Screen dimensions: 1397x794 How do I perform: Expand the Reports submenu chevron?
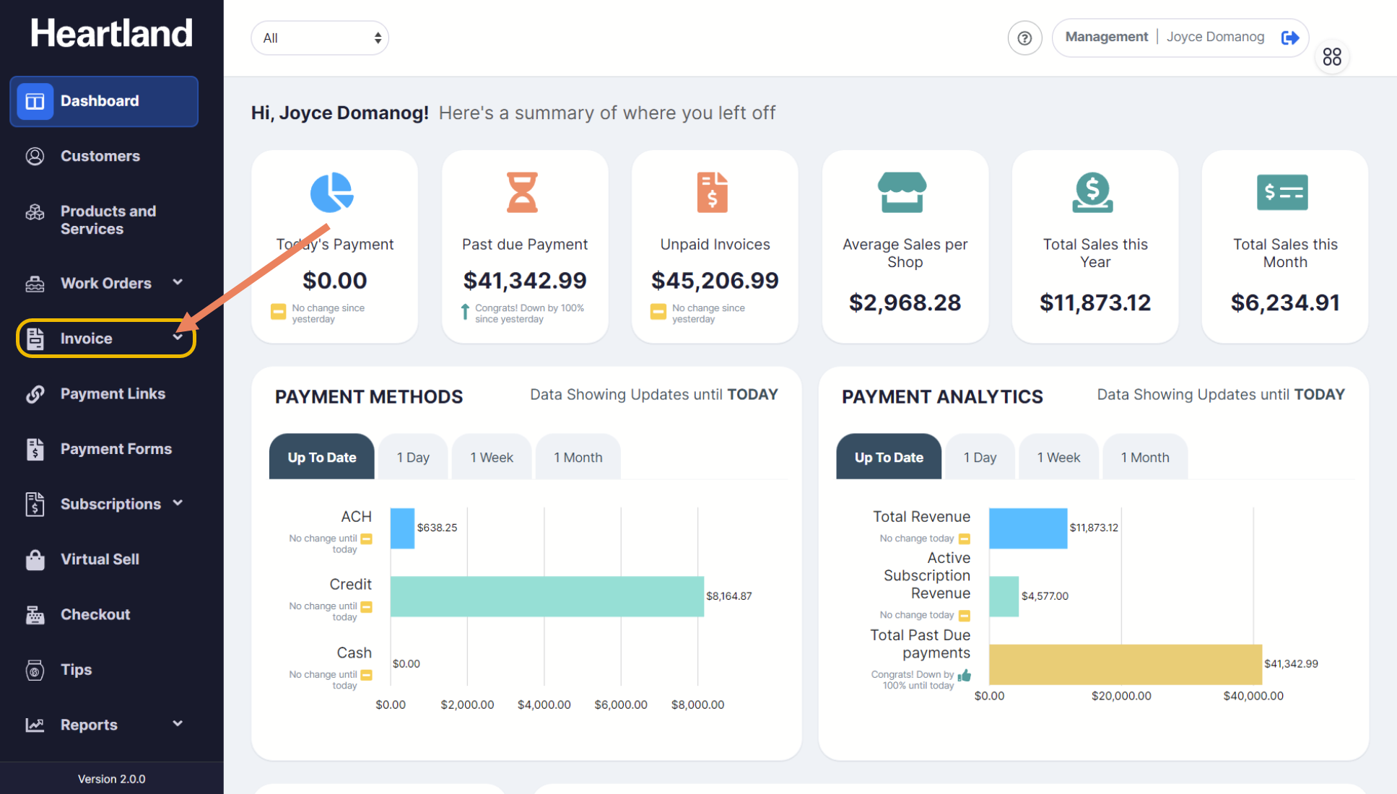pos(178,724)
